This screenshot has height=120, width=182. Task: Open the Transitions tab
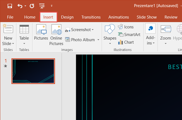pyautogui.click(x=91, y=17)
